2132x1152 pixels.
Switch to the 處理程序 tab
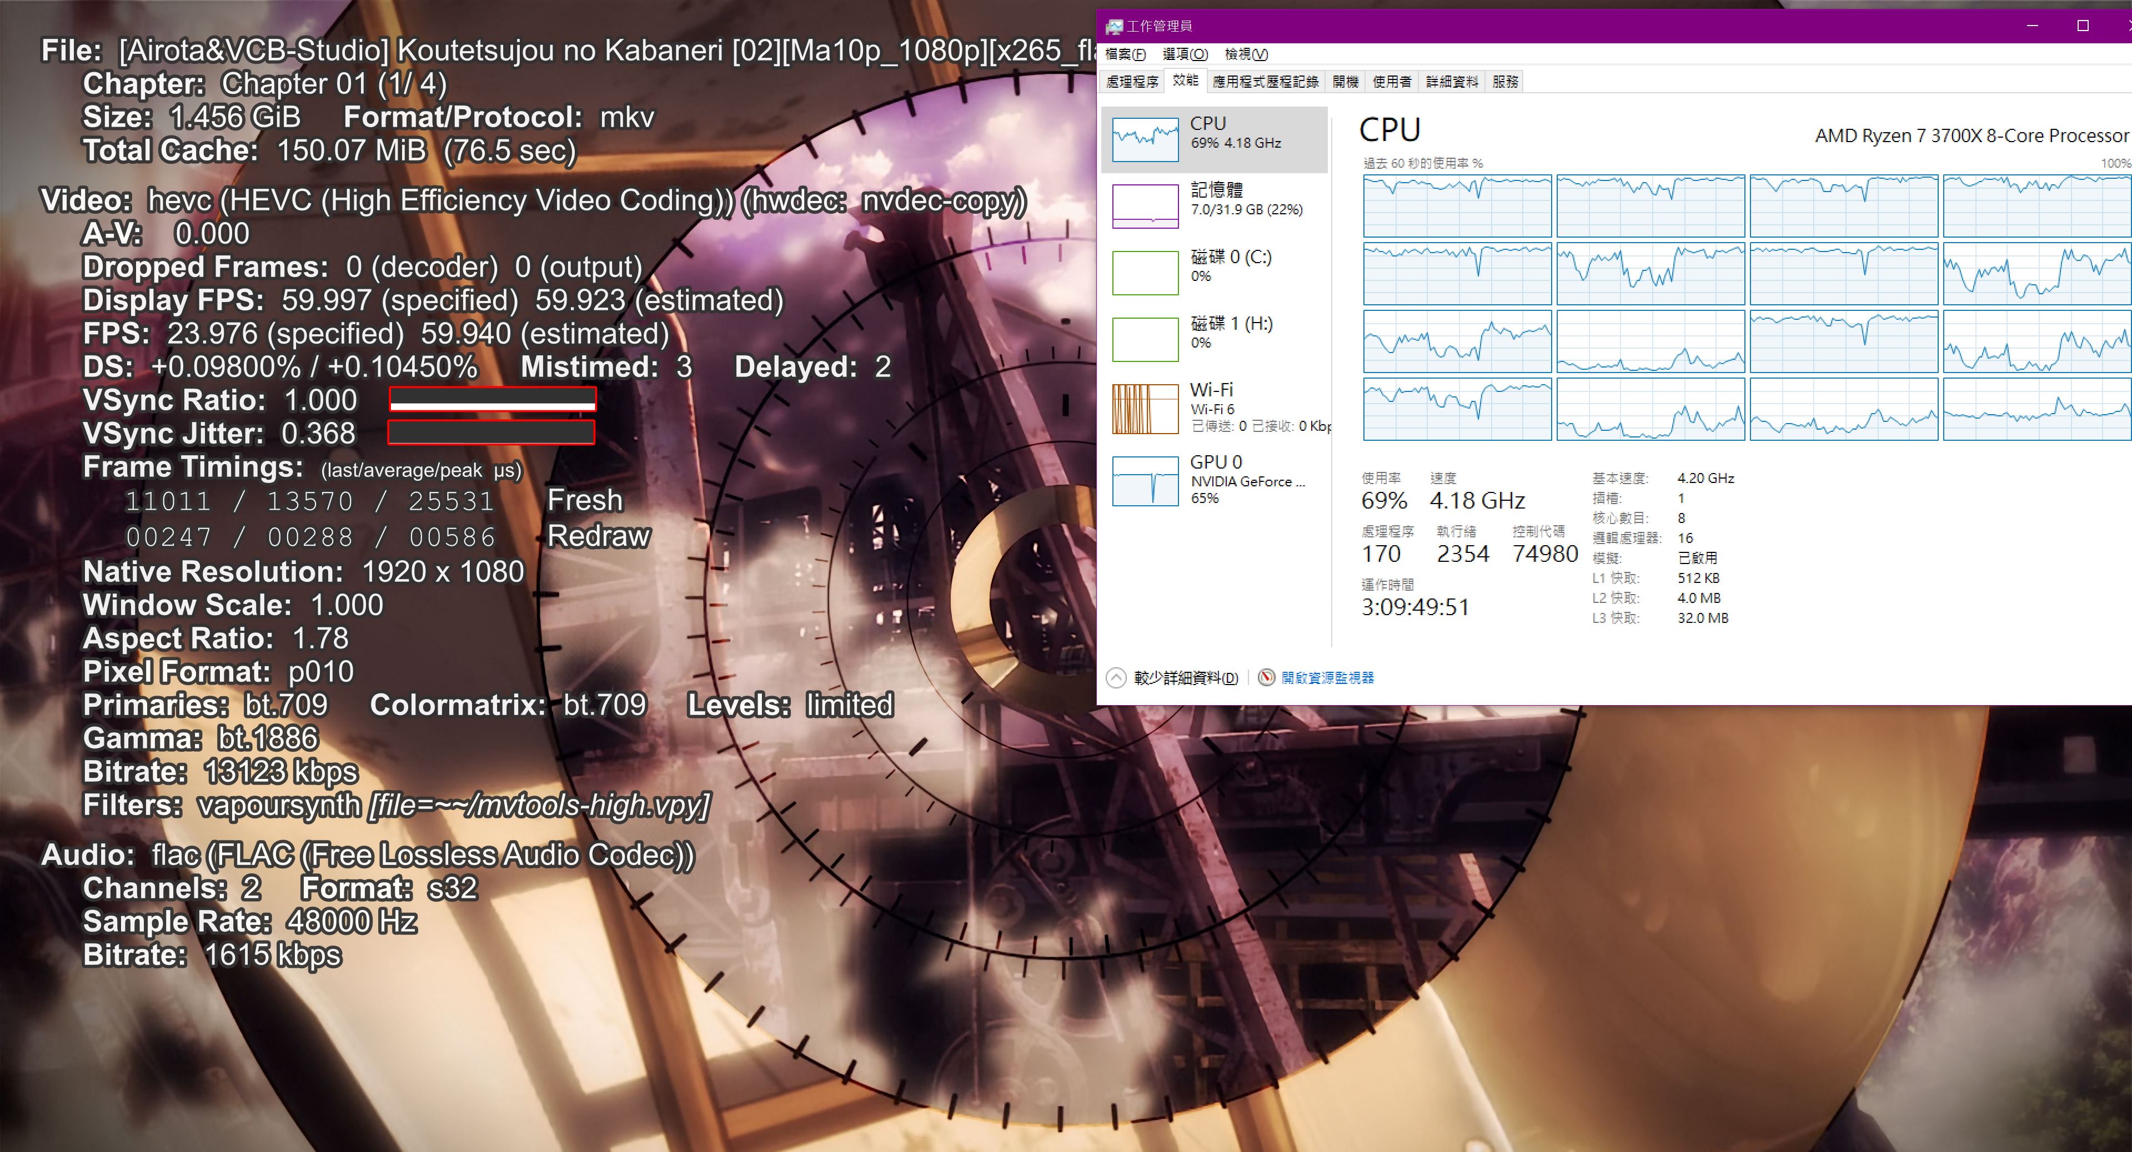point(1132,82)
